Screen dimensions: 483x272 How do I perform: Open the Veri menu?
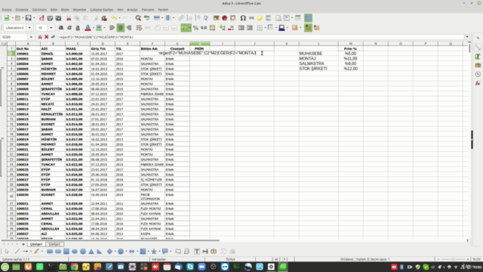coord(120,10)
